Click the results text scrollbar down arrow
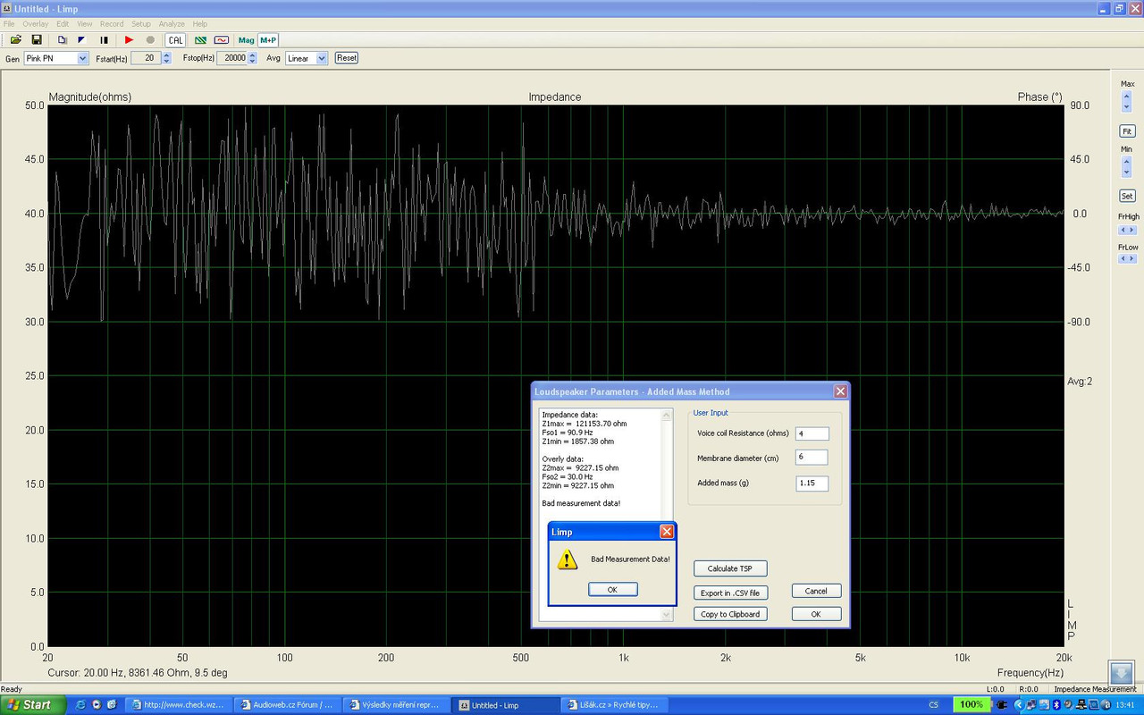 tap(667, 614)
